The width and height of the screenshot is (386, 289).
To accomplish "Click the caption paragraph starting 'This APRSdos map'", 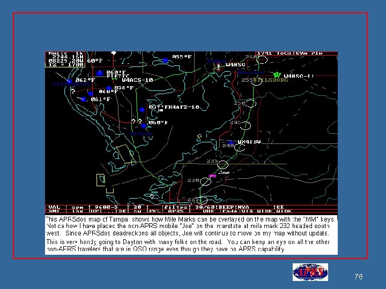I will tap(191, 226).
